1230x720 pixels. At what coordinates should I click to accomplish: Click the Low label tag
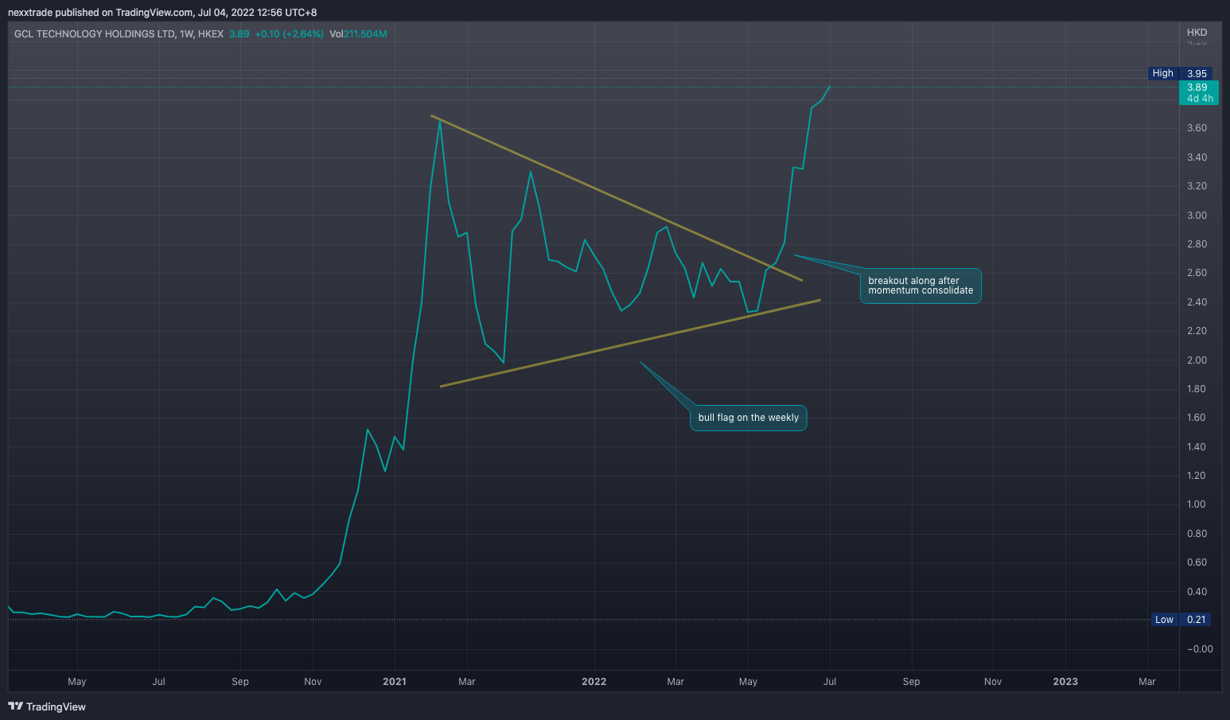point(1164,620)
